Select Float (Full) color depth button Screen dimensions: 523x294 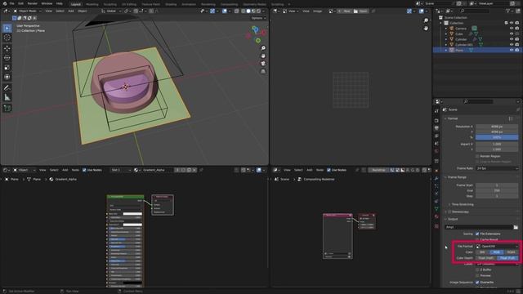coord(507,258)
